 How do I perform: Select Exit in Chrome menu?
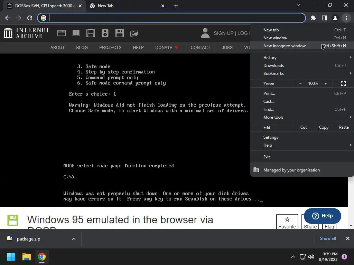[302, 157]
